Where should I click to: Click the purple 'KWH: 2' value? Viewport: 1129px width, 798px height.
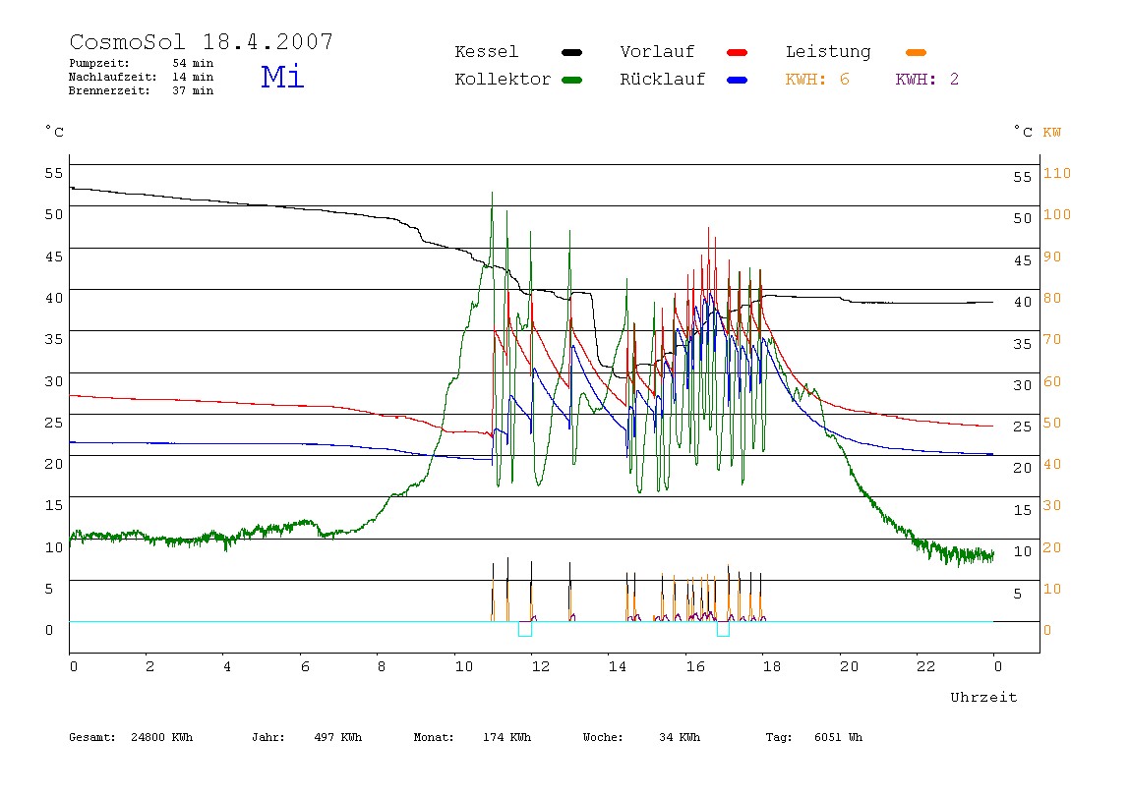(926, 80)
